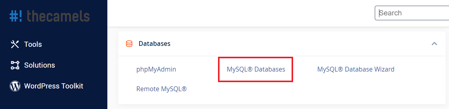Open the MySQL® Databases link

click(x=256, y=69)
